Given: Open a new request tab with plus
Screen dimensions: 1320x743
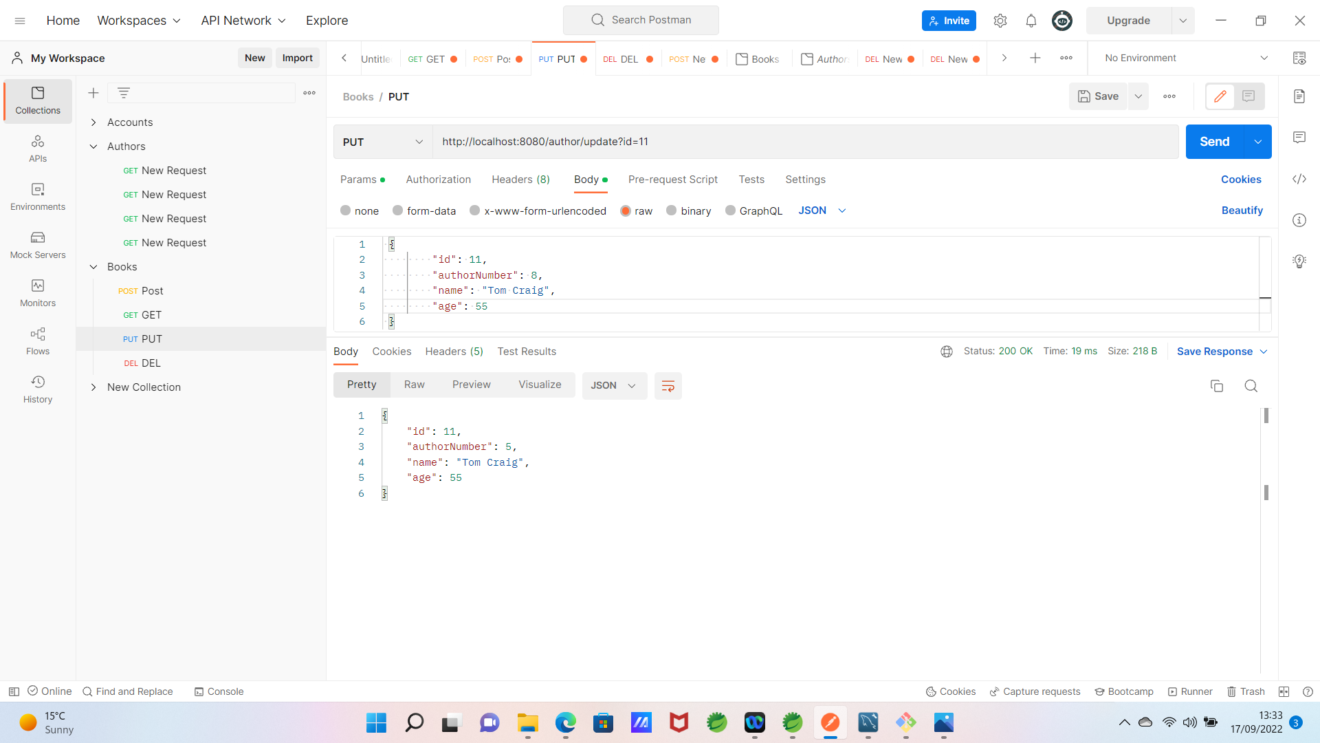Looking at the screenshot, I should pyautogui.click(x=1035, y=58).
